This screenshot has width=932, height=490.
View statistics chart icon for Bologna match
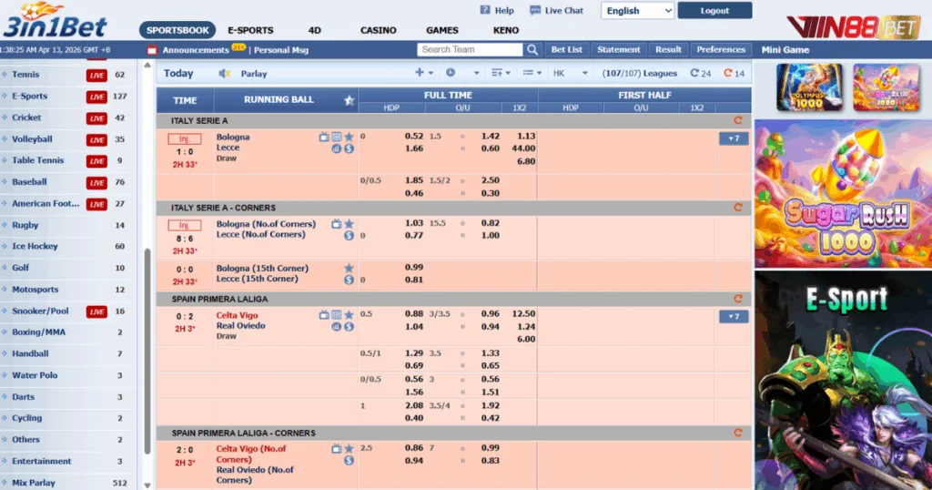(337, 148)
